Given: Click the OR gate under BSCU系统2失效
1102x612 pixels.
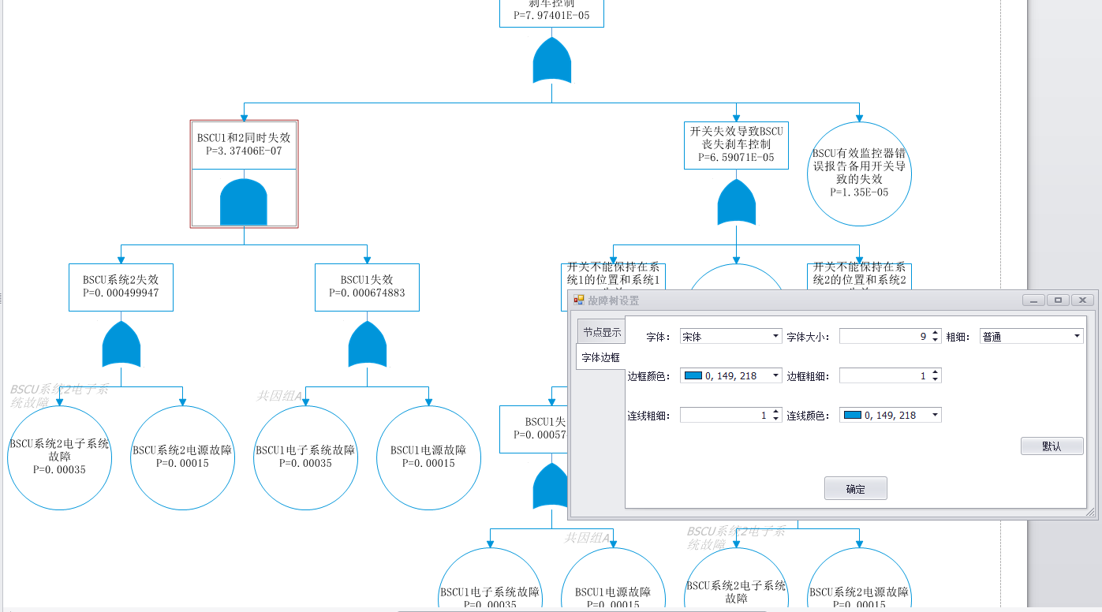Looking at the screenshot, I should coord(121,344).
